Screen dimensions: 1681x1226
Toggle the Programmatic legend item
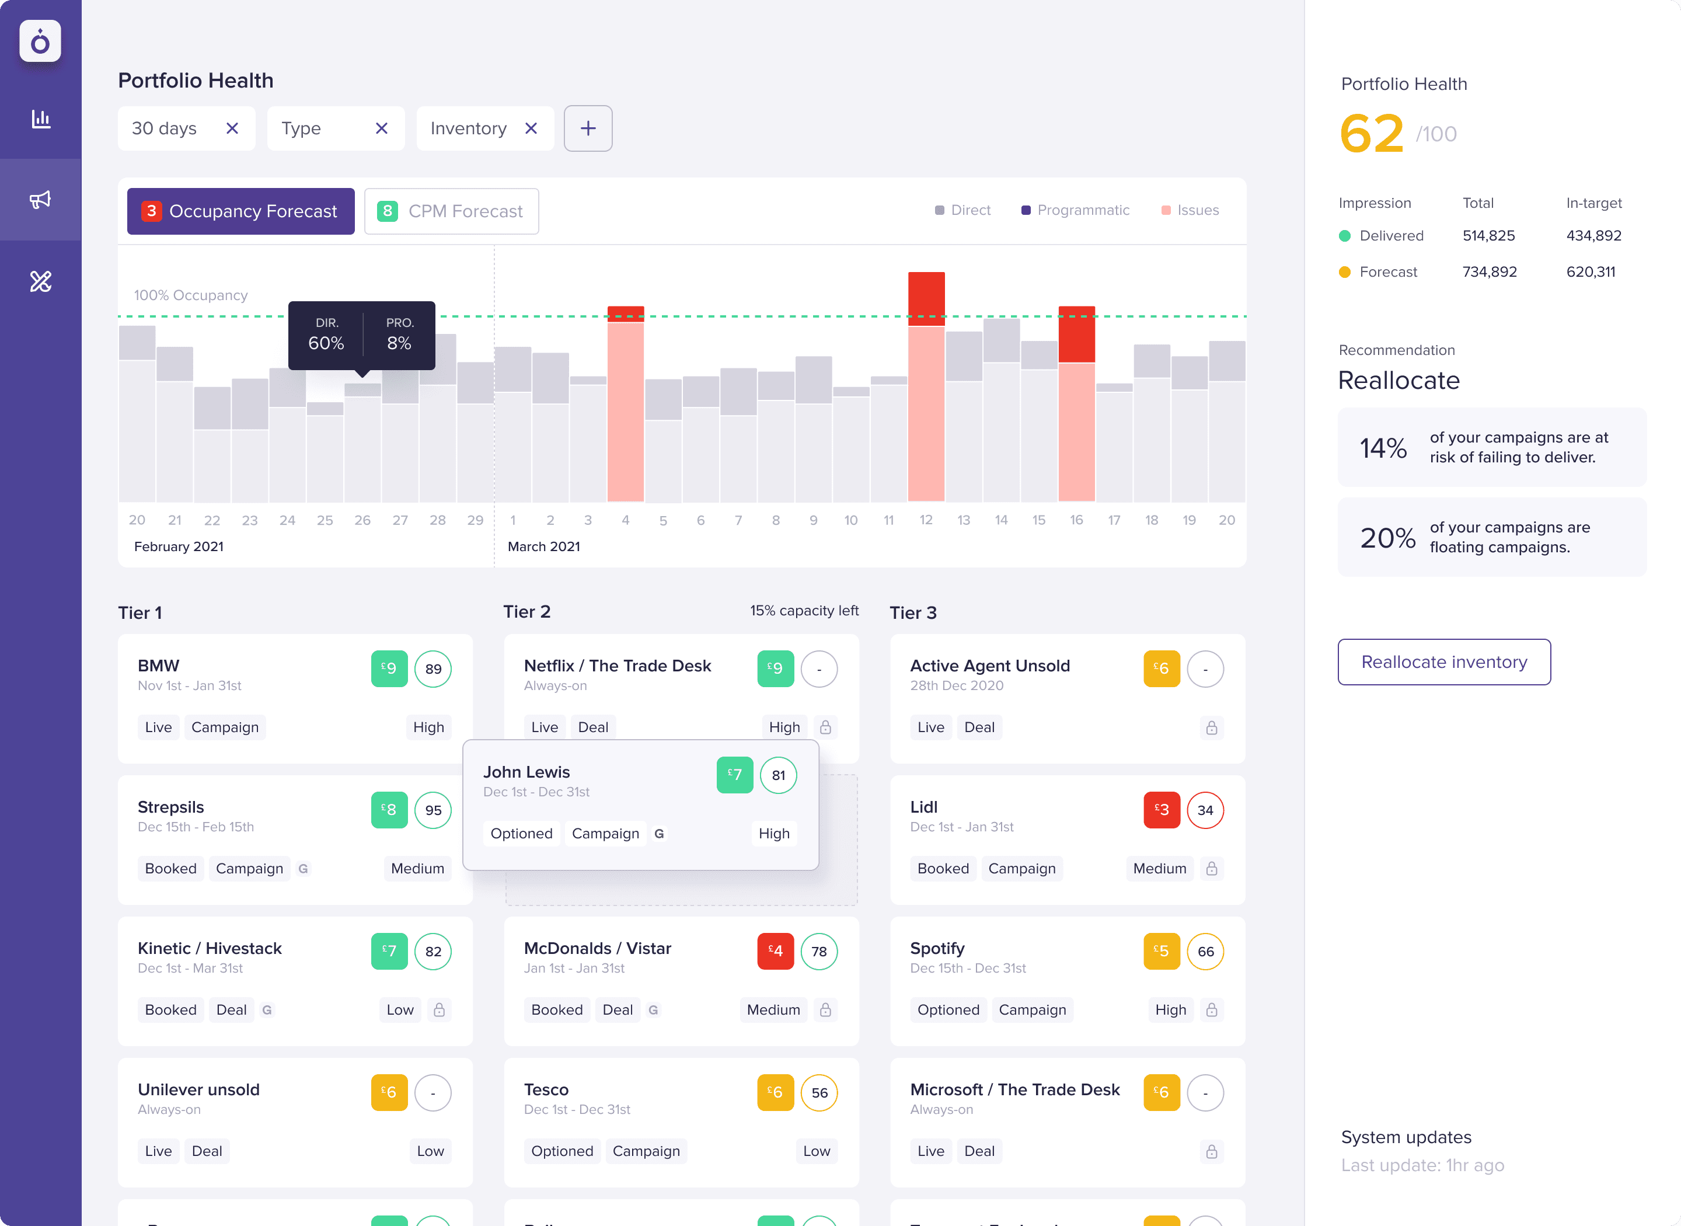1075,210
